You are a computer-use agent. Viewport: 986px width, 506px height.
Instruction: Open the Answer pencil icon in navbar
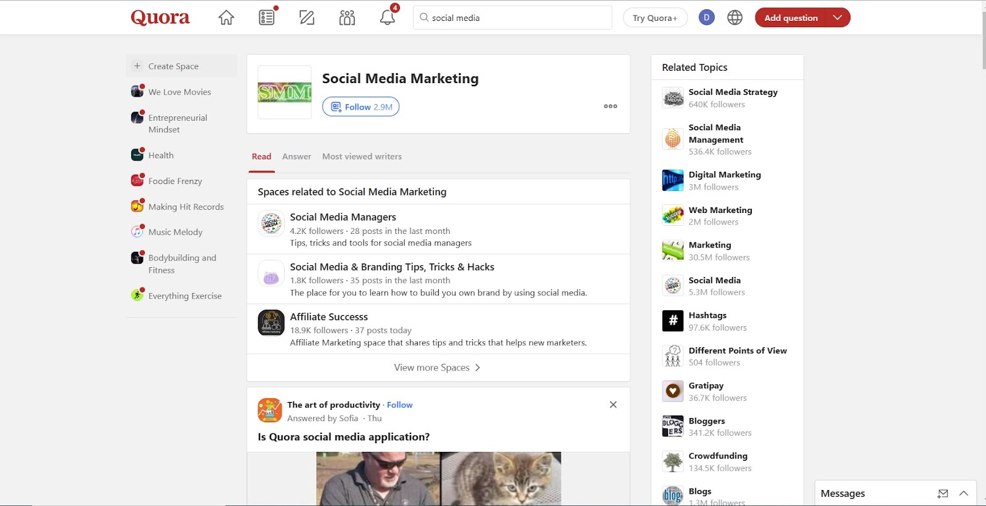[x=307, y=18]
